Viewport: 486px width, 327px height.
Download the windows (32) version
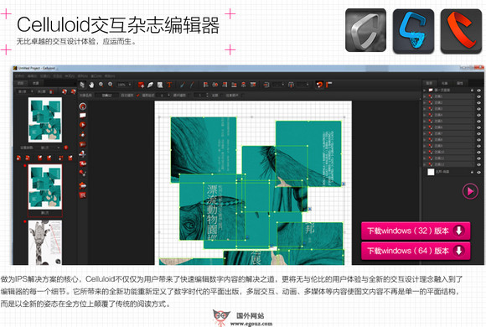[416, 231]
